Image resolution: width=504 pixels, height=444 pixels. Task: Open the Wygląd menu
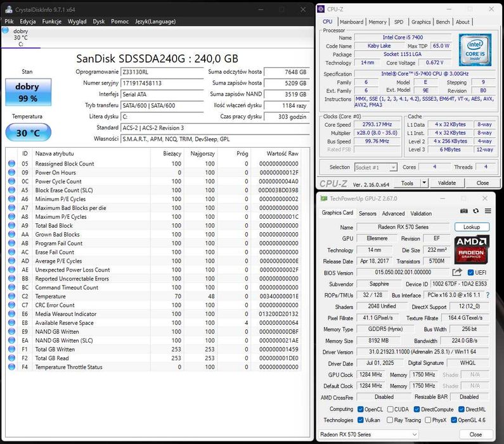point(77,21)
